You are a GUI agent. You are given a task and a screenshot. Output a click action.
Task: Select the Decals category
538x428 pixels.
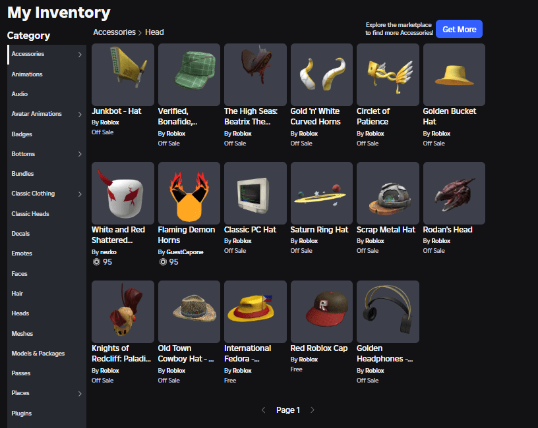click(47, 234)
